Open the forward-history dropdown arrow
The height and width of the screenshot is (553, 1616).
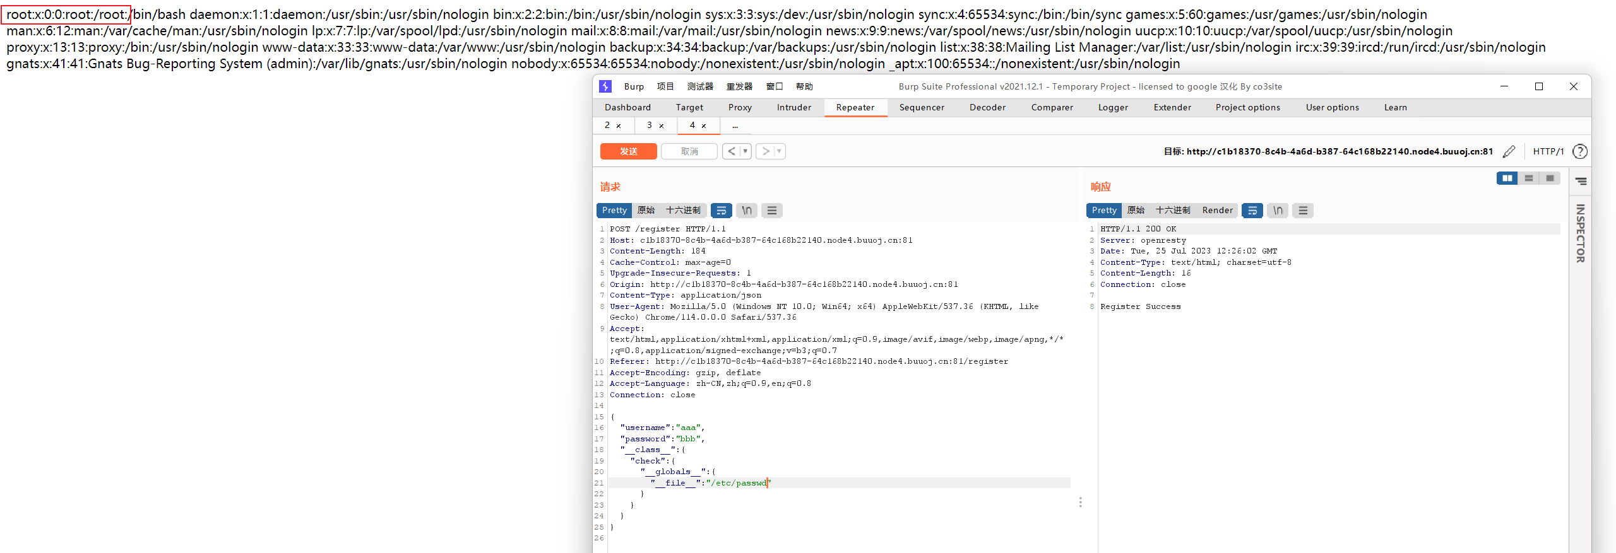[x=780, y=151]
